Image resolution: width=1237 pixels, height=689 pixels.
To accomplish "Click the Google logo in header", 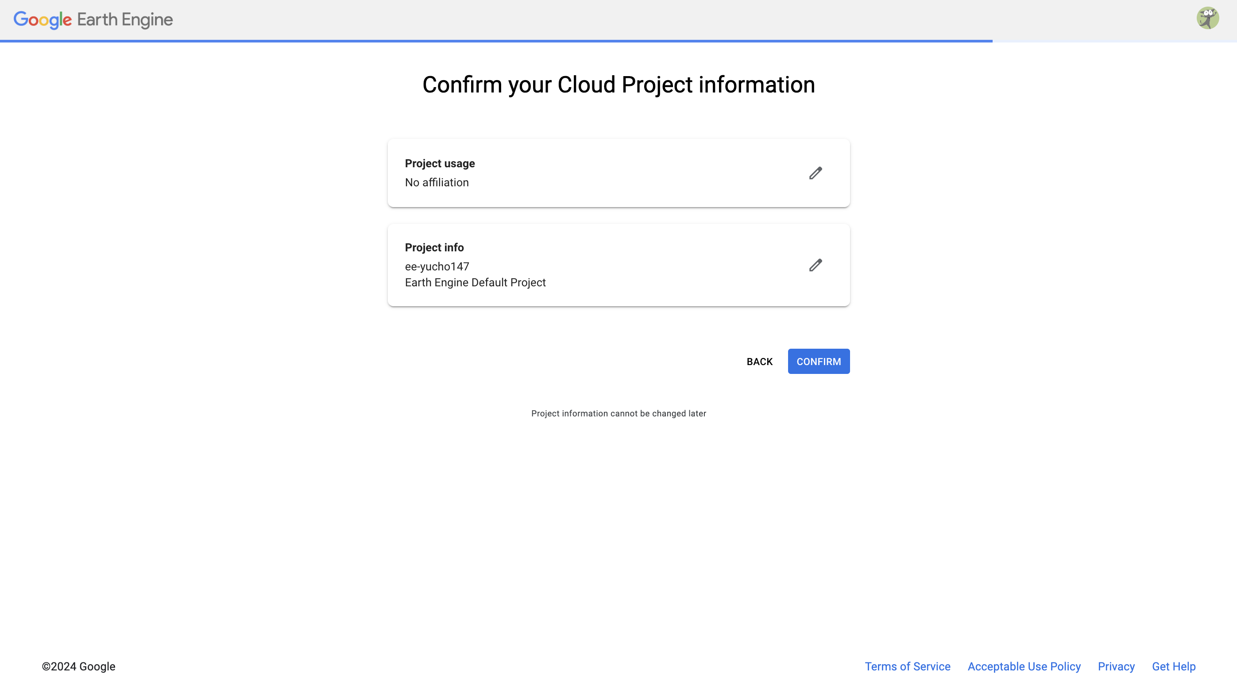I will (x=43, y=19).
